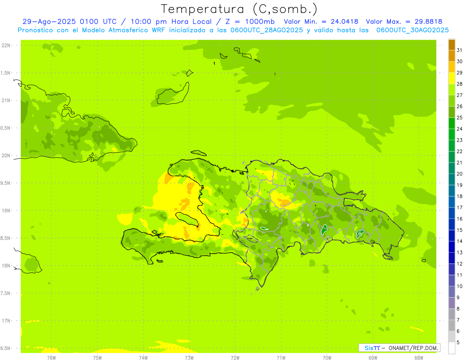Select the '29-Ago-2025 0100 UTC' date text
Image resolution: width=470 pixels, height=363 pixels.
click(70, 22)
